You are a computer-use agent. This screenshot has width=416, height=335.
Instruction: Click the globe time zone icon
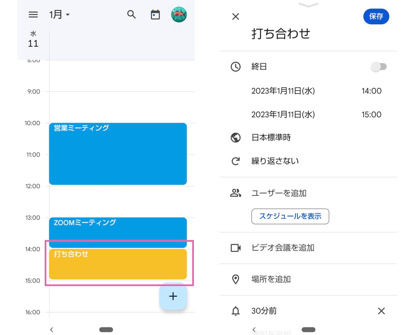click(x=236, y=138)
